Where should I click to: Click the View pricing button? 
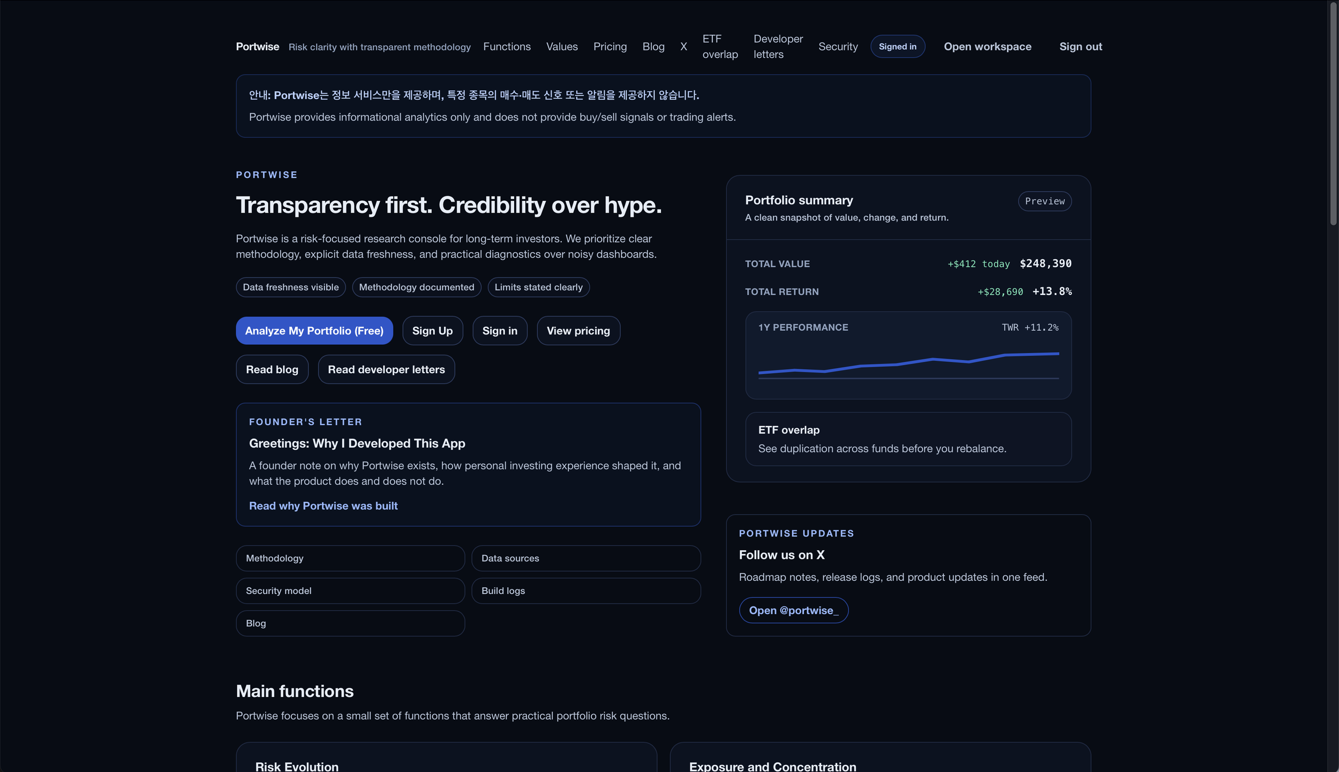(x=577, y=330)
